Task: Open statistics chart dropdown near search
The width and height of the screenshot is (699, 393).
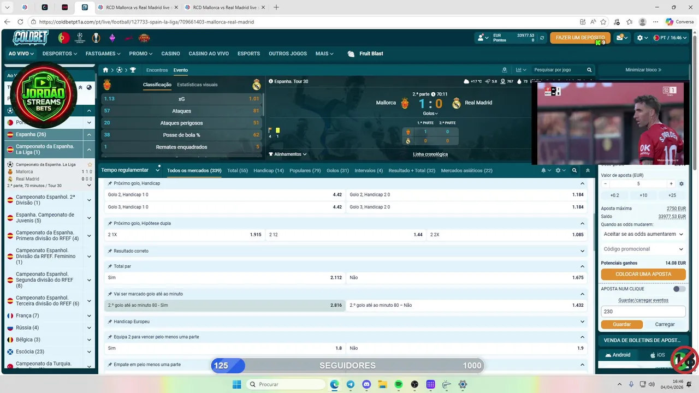Action: (x=522, y=70)
